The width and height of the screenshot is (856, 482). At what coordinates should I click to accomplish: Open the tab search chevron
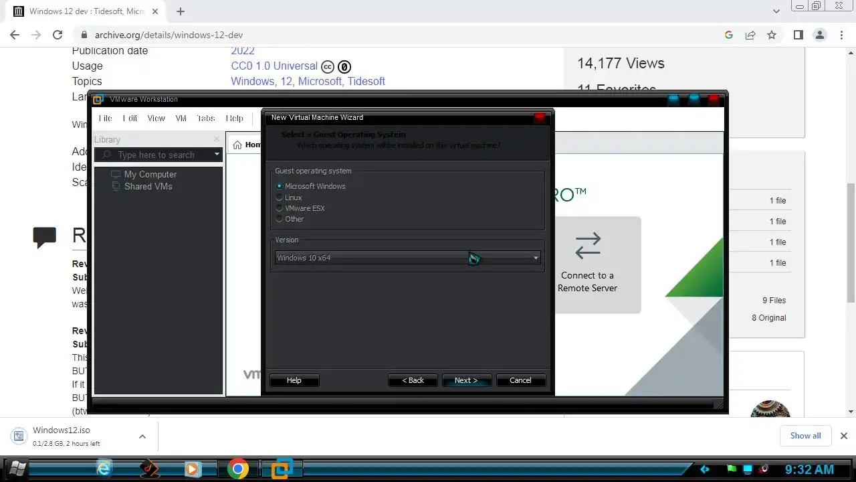pyautogui.click(x=776, y=11)
